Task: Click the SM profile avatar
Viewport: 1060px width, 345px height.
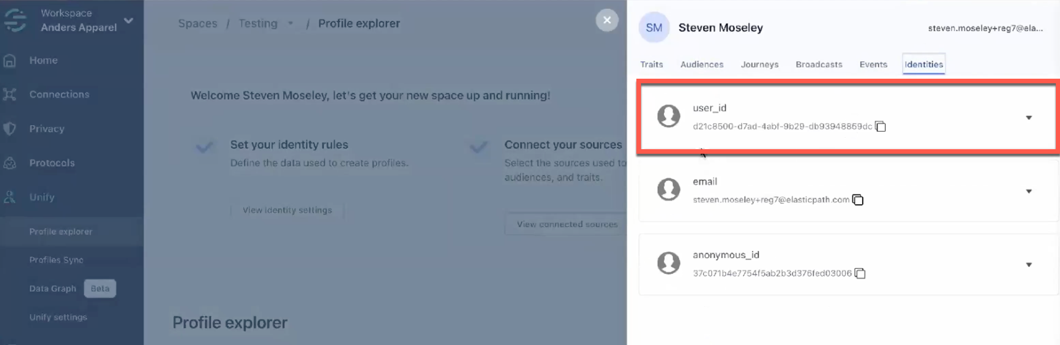Action: 654,27
